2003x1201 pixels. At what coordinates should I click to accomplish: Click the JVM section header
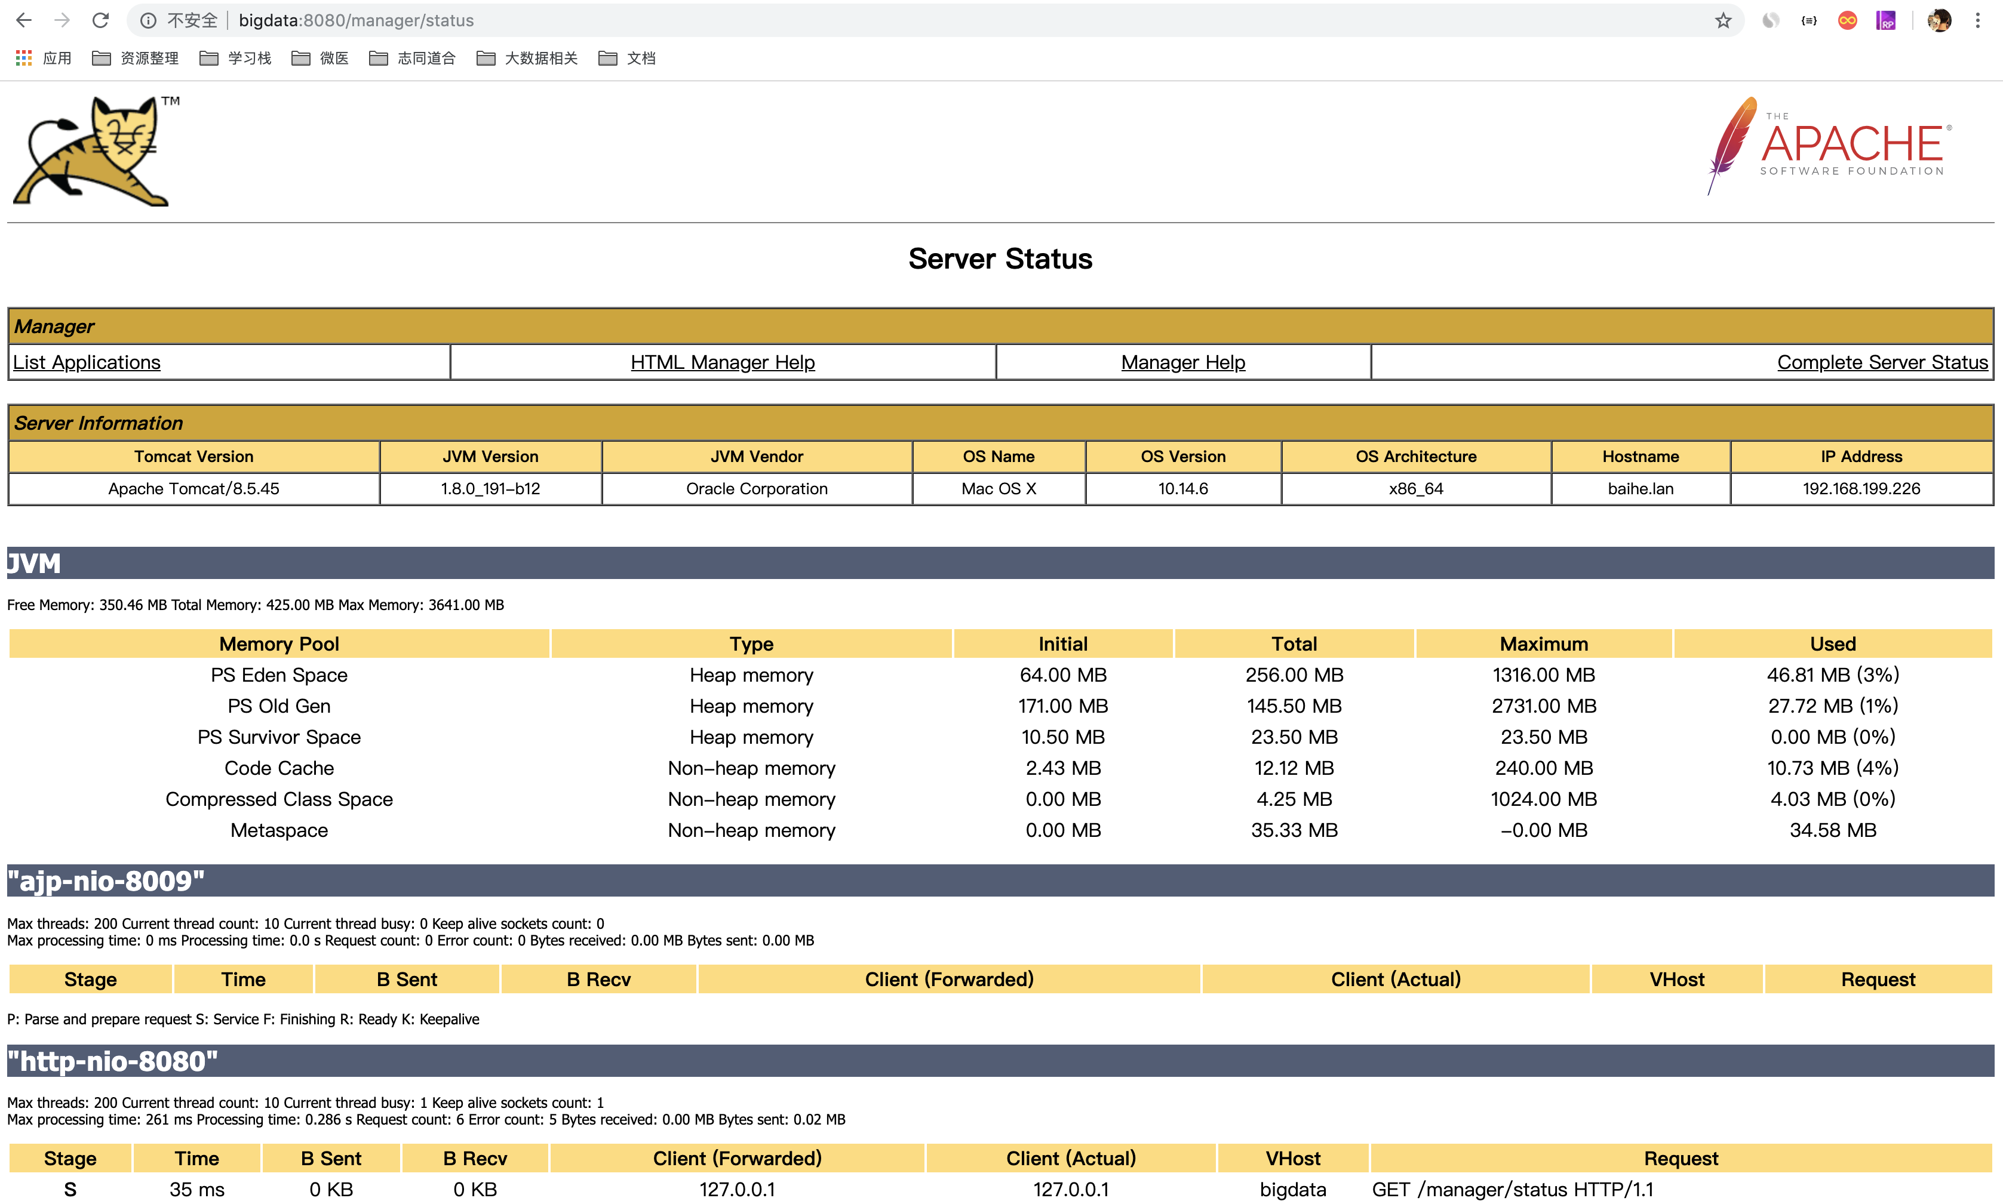(1001, 563)
